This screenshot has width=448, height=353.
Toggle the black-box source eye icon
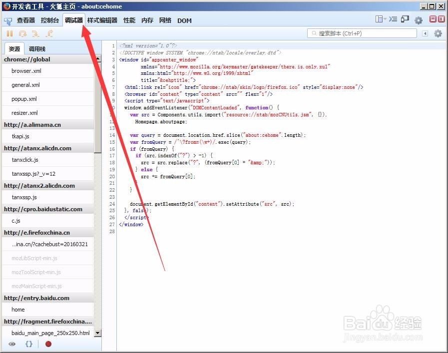click(11, 344)
